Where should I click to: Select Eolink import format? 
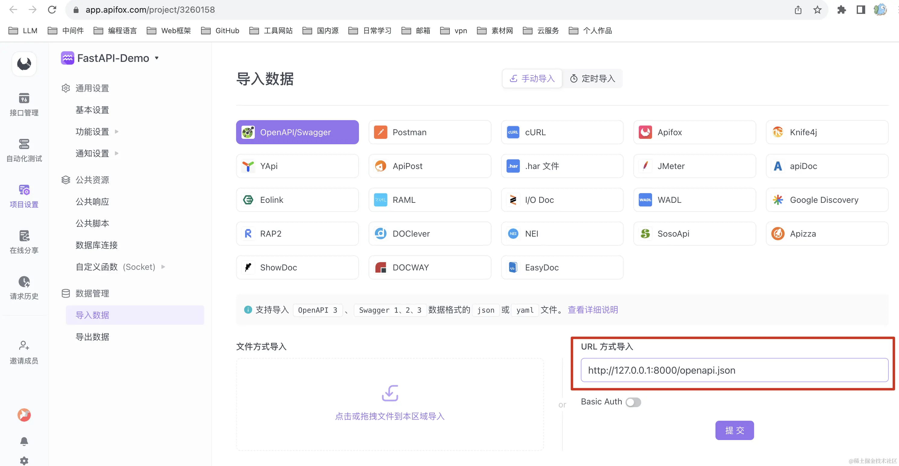click(x=297, y=200)
